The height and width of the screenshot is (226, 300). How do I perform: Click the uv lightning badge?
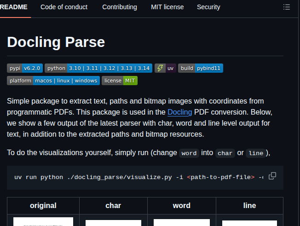point(165,68)
